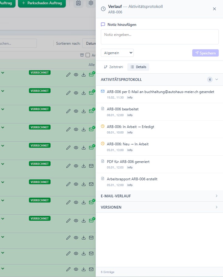This screenshot has height=277, width=223.
Task: Click Info tag under PDF für ARB-006 generiert
Action: click(x=130, y=168)
